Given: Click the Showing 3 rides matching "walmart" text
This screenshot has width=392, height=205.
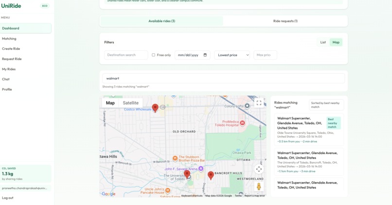Looking at the screenshot, I should [126, 87].
